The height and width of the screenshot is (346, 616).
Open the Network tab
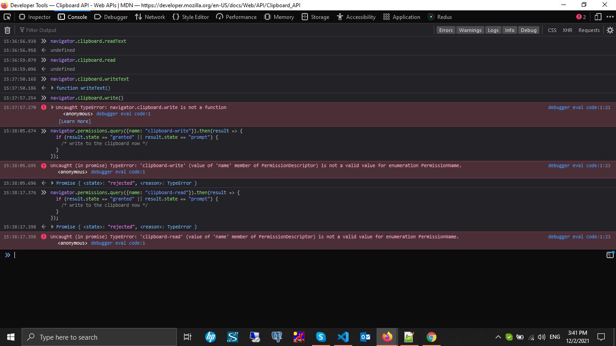[150, 17]
